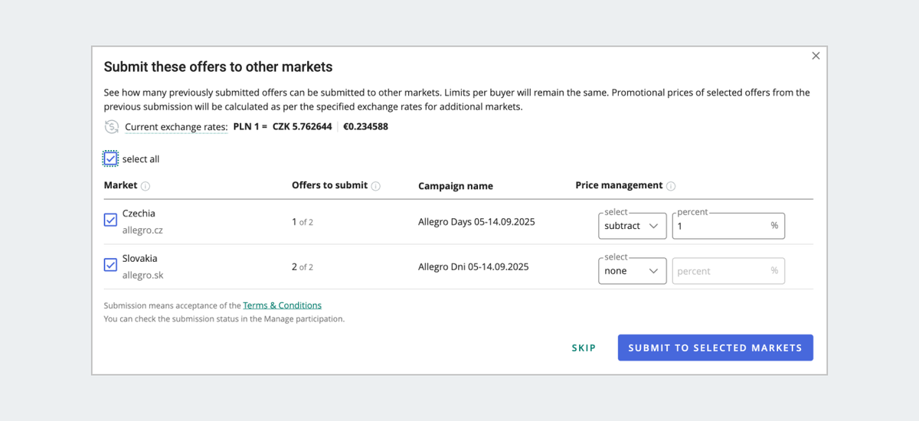Close the dialog with the X icon
Screen dimensions: 919x421
click(816, 56)
